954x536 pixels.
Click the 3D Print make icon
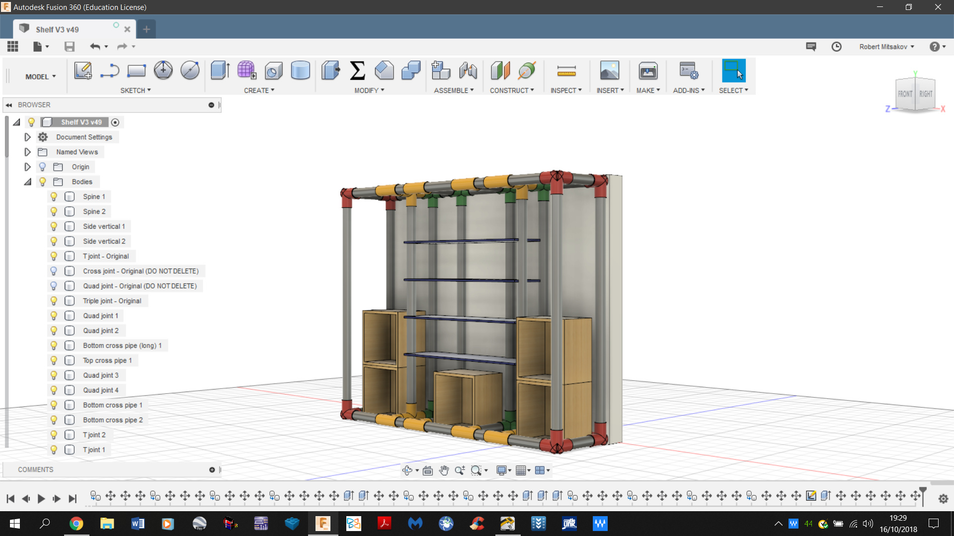[648, 70]
